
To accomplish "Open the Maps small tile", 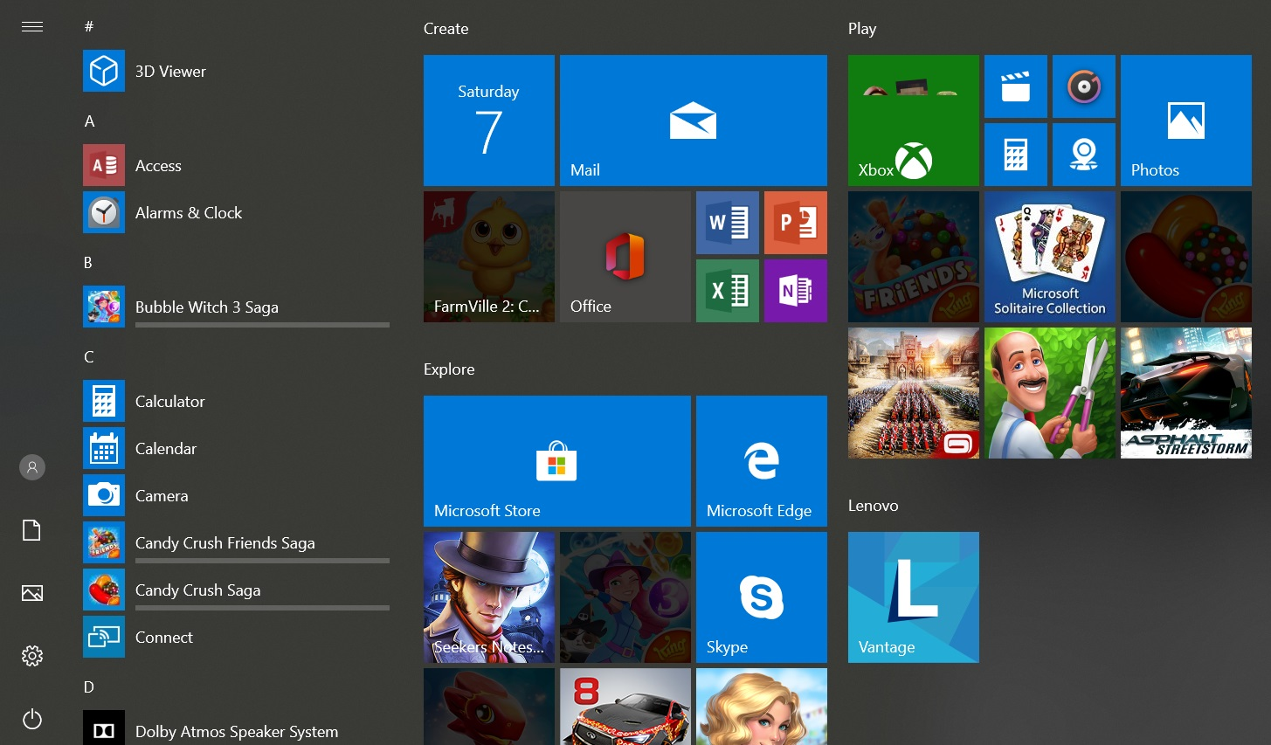I will (x=1084, y=155).
